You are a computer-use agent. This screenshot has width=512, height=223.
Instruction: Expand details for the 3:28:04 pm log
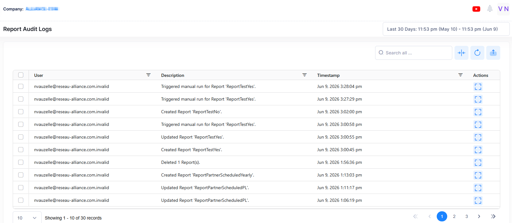478,86
